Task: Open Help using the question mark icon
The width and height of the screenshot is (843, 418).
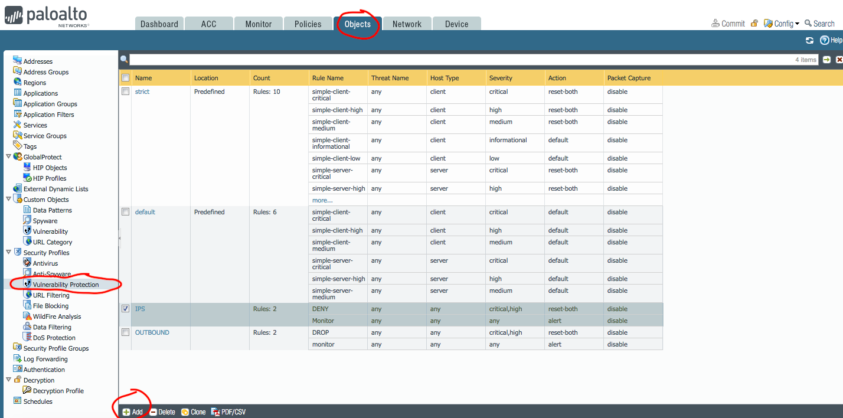Action: [825, 40]
